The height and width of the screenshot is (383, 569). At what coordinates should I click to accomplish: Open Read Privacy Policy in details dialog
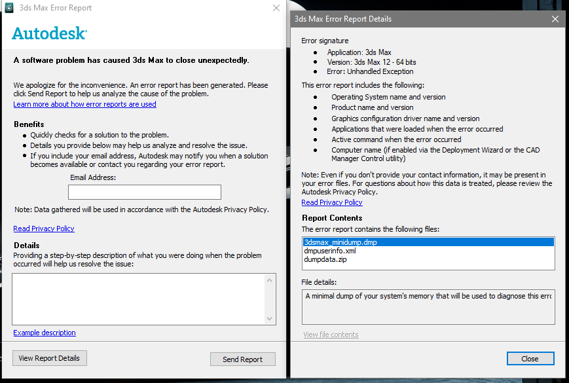pyautogui.click(x=331, y=202)
